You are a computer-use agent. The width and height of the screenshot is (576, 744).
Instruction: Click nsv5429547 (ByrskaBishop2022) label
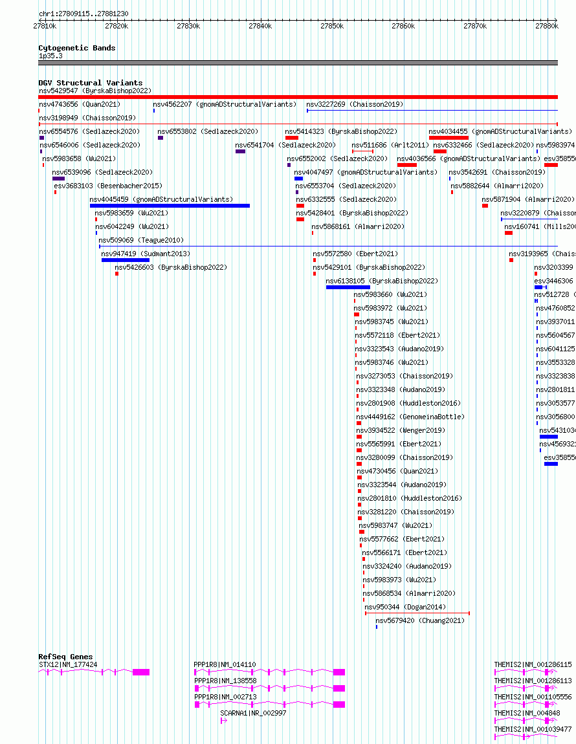coord(95,91)
